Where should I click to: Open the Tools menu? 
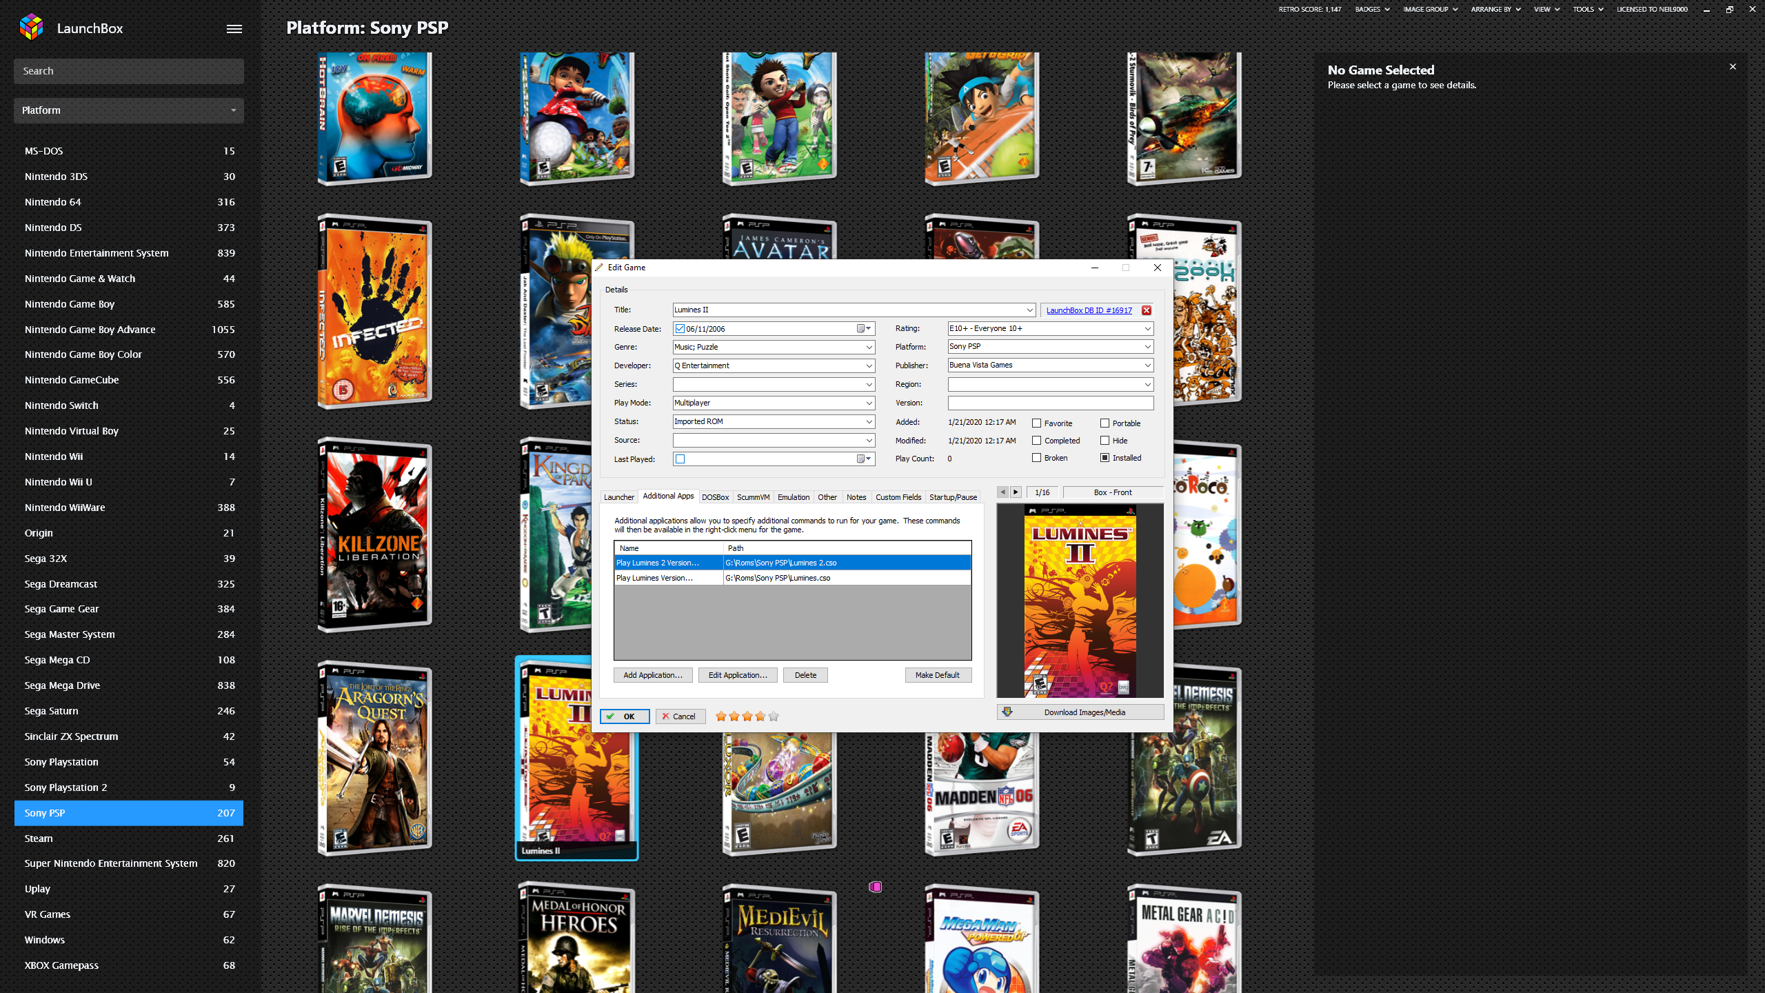pyautogui.click(x=1588, y=10)
